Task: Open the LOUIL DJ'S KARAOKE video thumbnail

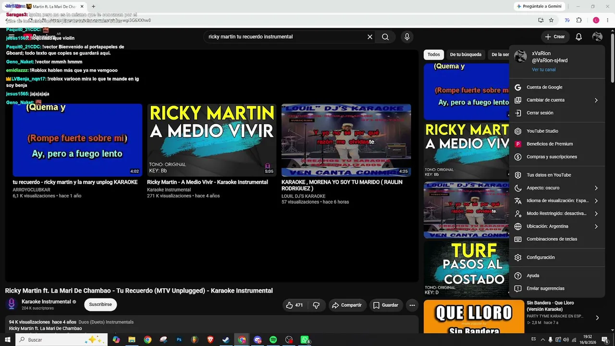Action: [x=346, y=140]
